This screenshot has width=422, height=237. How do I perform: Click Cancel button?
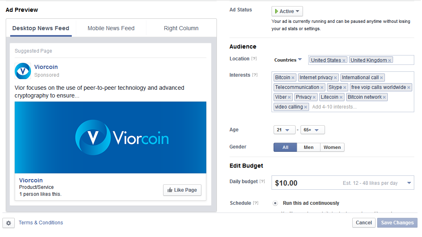point(364,223)
